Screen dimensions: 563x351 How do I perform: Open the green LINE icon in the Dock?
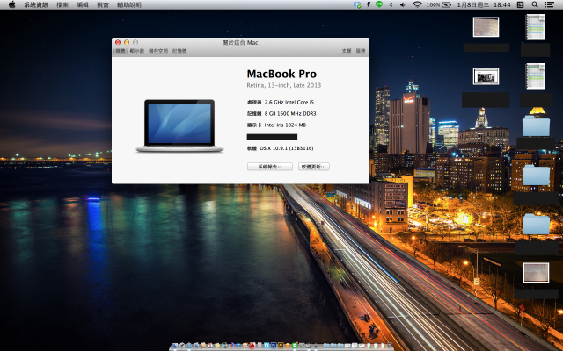(x=295, y=346)
